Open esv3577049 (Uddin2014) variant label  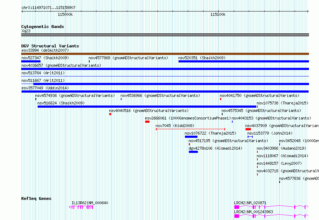(x=45, y=88)
